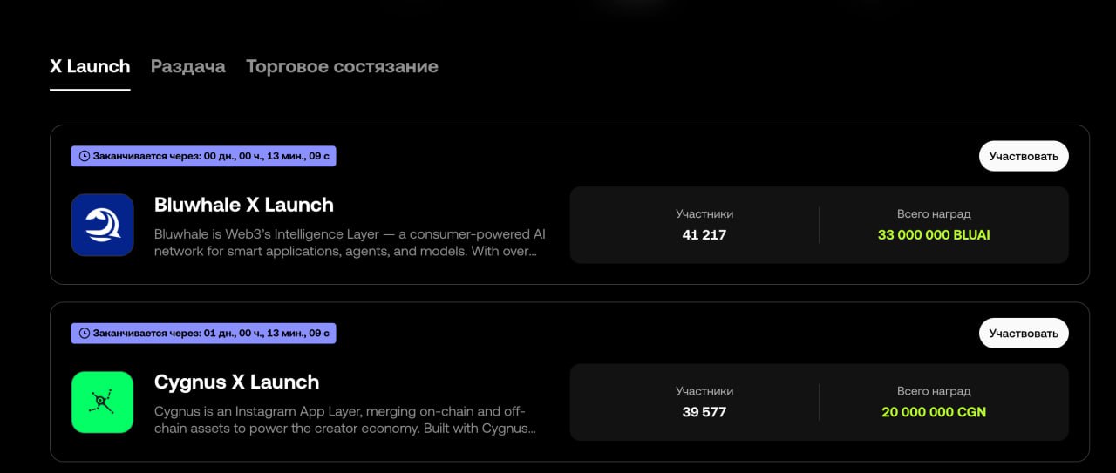Click the Всего наград label in Cygnus card
Image resolution: width=1116 pixels, height=473 pixels.
pos(934,391)
